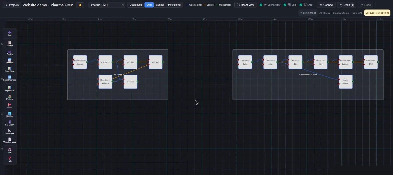Open the Help section

[x=10, y=159]
